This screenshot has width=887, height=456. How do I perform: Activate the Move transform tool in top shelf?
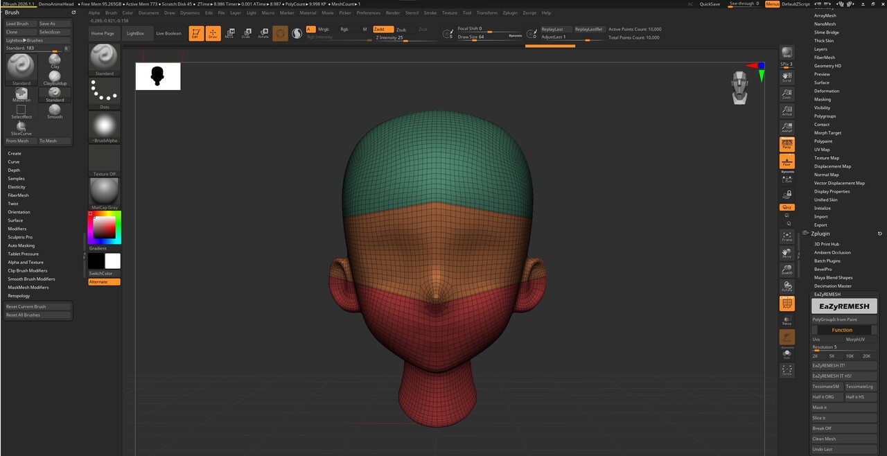click(229, 33)
